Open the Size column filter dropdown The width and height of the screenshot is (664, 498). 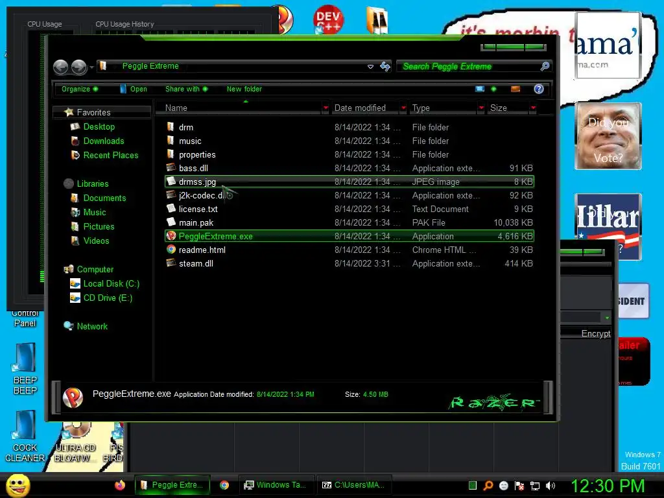533,108
